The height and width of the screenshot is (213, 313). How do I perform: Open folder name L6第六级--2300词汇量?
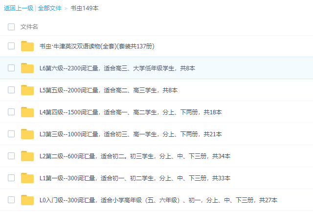click(x=117, y=68)
